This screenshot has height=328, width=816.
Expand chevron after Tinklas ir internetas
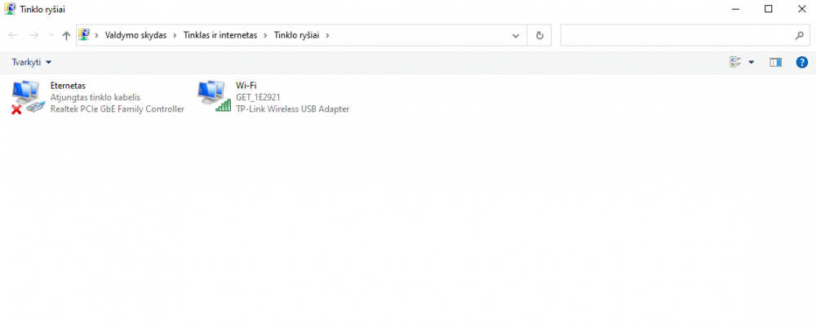[x=265, y=35]
